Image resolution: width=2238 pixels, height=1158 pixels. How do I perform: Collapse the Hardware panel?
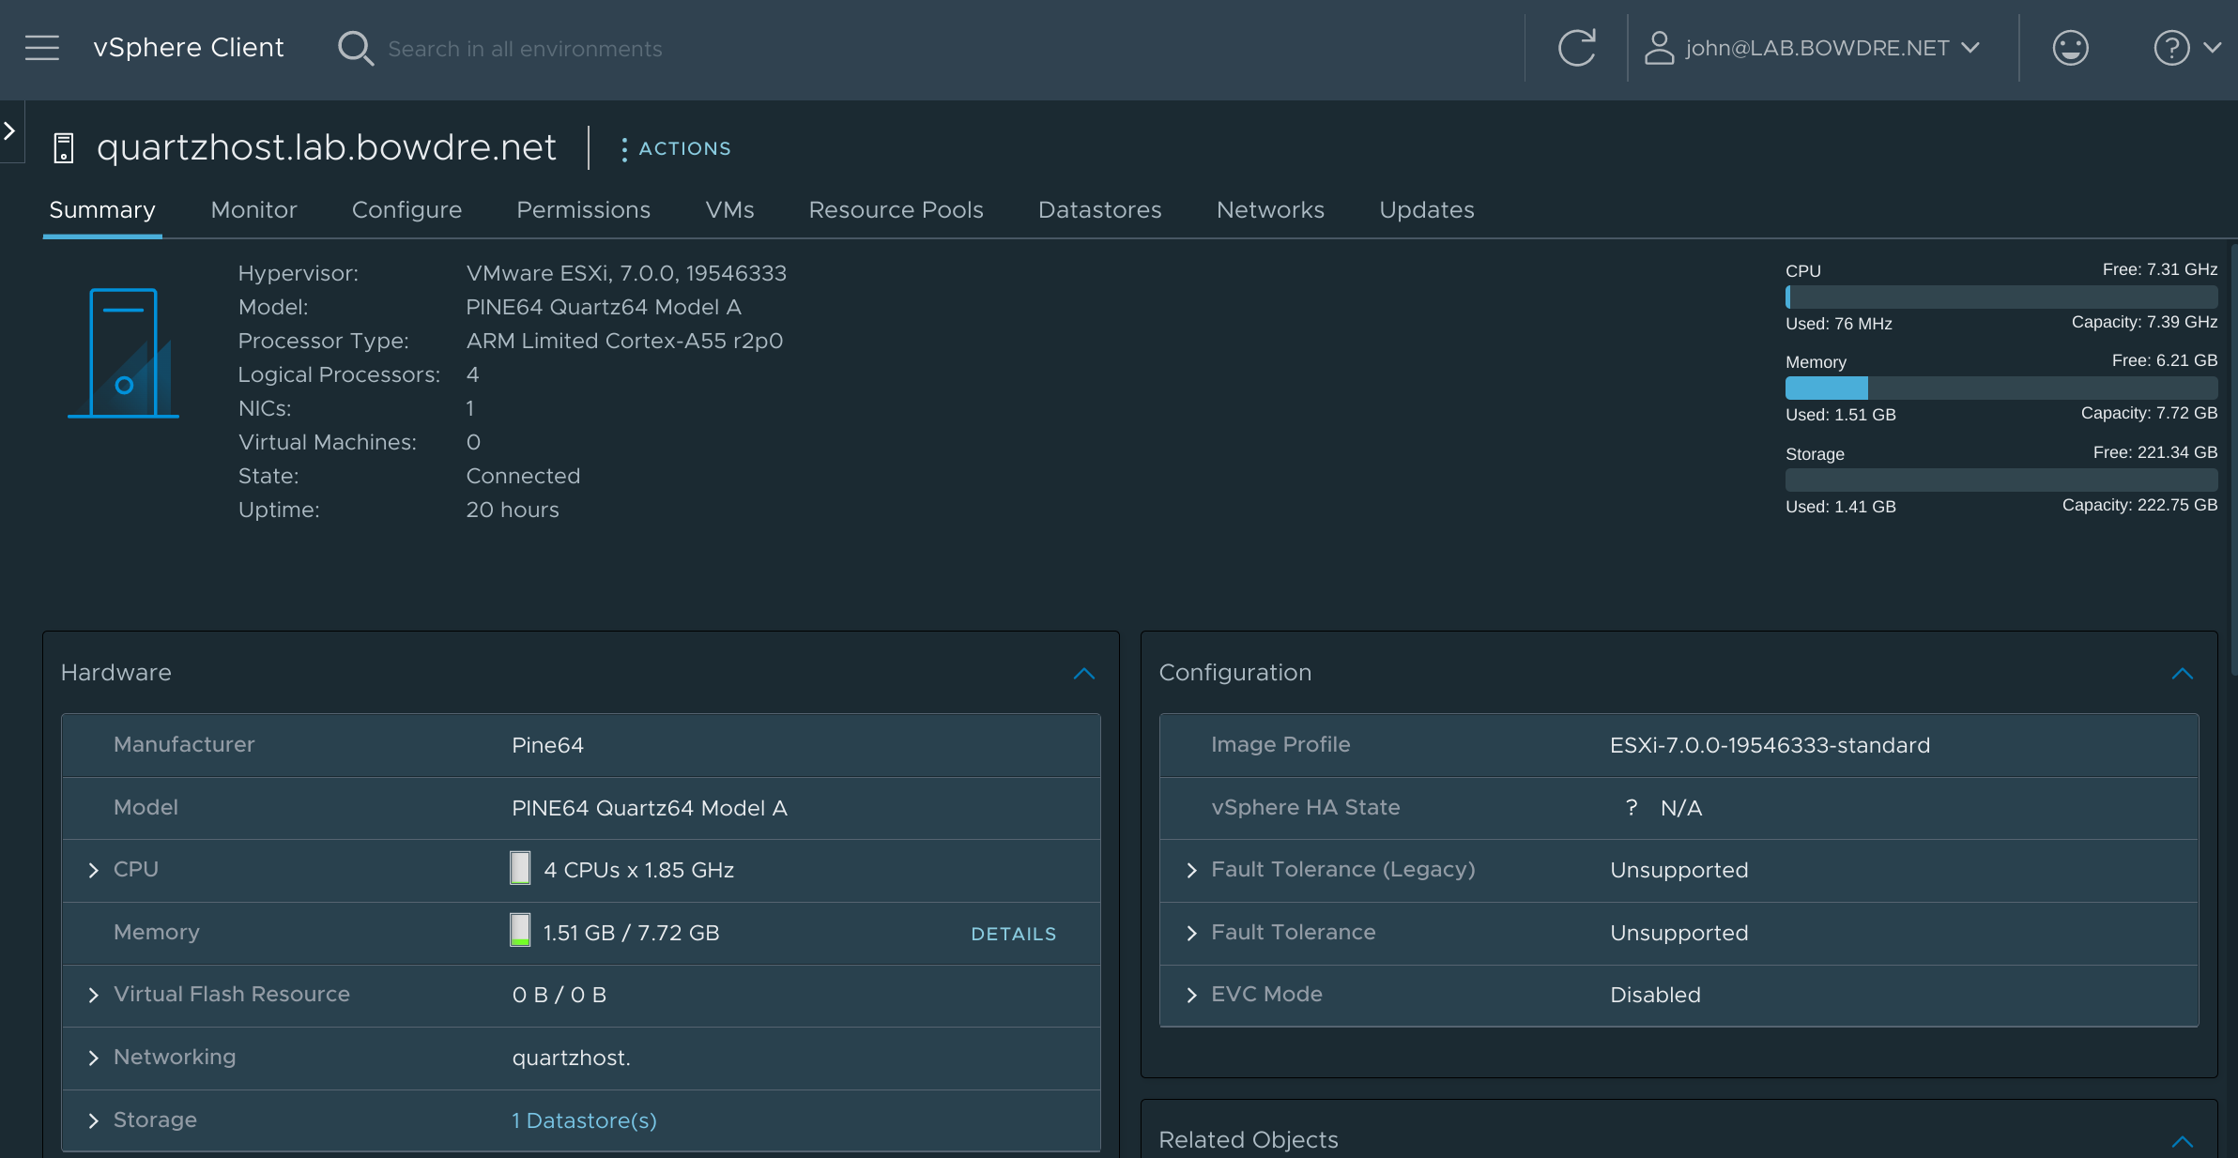1084,674
